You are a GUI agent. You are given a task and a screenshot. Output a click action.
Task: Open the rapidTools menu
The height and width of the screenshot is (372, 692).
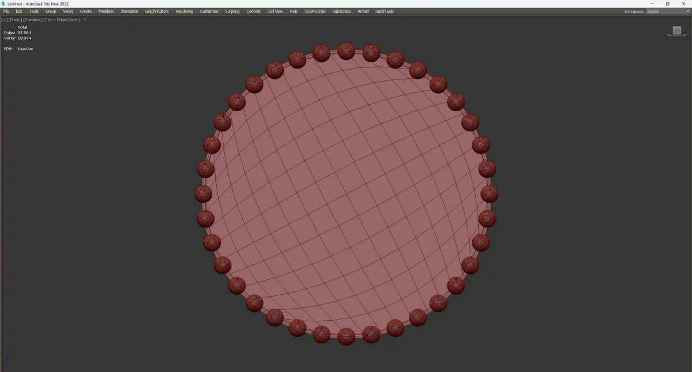384,11
